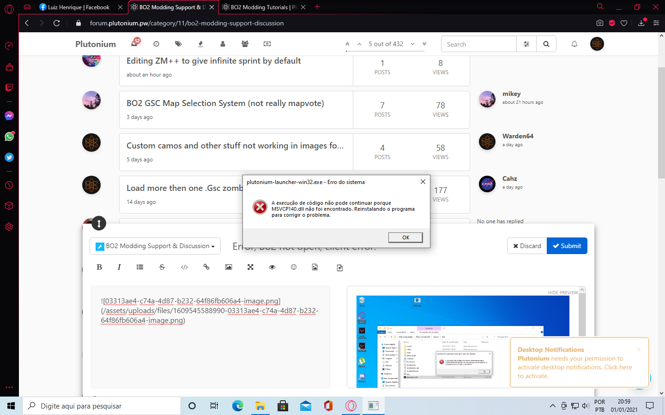Open forum notifications bell

point(574,44)
